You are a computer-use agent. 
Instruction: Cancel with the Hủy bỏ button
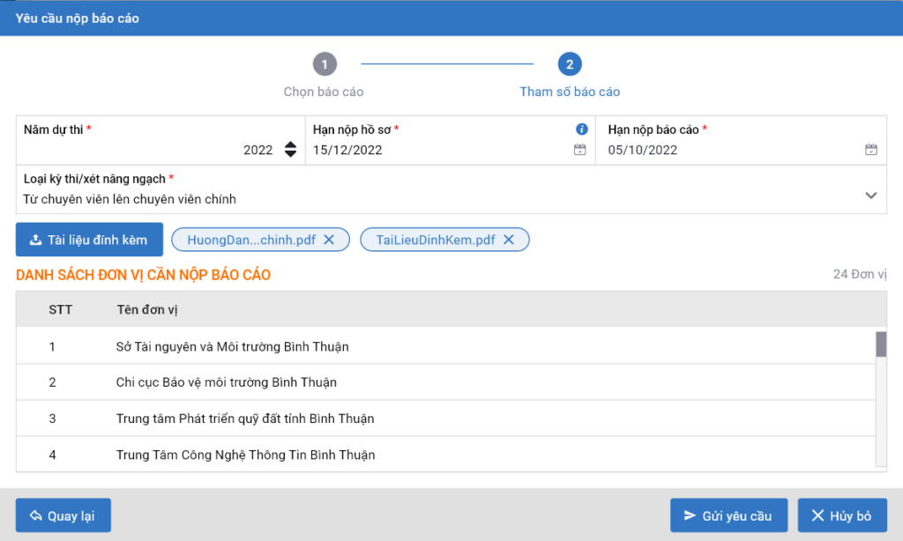pos(842,515)
